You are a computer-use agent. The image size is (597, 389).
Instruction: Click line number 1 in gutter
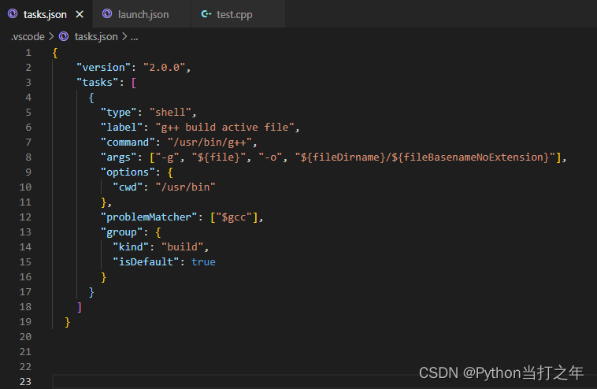(28, 53)
